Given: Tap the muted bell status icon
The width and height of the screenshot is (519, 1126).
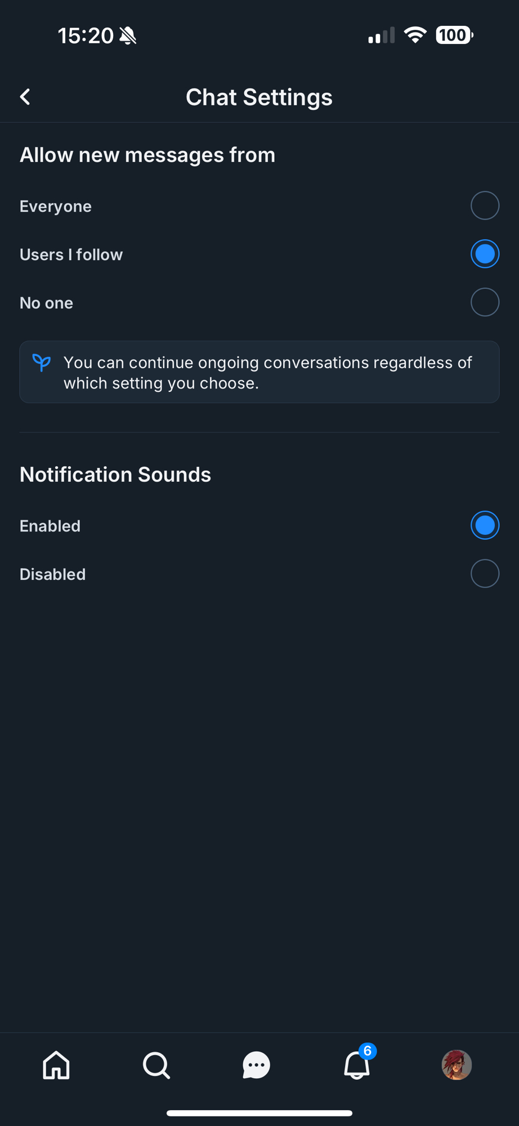Looking at the screenshot, I should pyautogui.click(x=128, y=36).
